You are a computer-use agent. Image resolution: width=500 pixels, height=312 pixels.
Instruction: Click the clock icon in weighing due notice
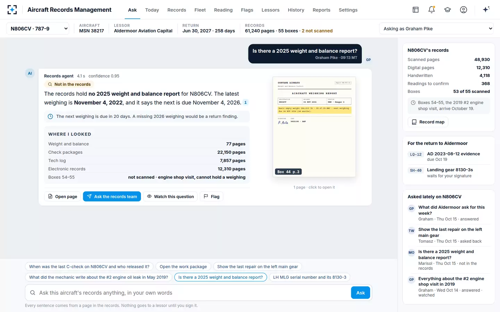(50, 116)
